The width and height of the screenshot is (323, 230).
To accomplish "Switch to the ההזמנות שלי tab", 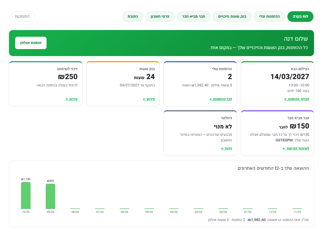I will pyautogui.click(x=269, y=17).
